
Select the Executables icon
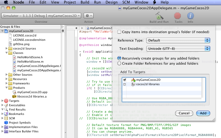pyautogui.click(x=6, y=105)
